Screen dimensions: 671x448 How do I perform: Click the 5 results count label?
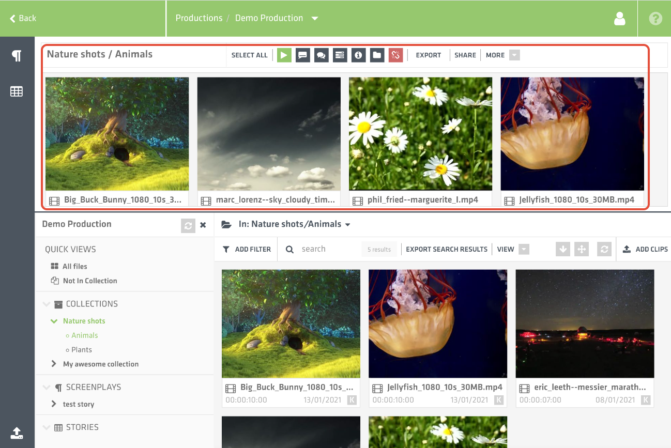click(x=379, y=250)
